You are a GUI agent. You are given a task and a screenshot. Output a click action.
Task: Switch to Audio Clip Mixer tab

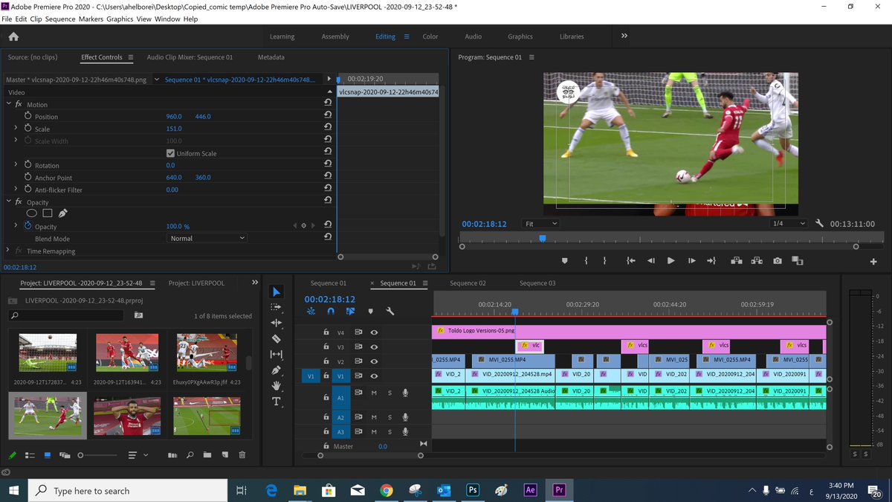tap(190, 57)
